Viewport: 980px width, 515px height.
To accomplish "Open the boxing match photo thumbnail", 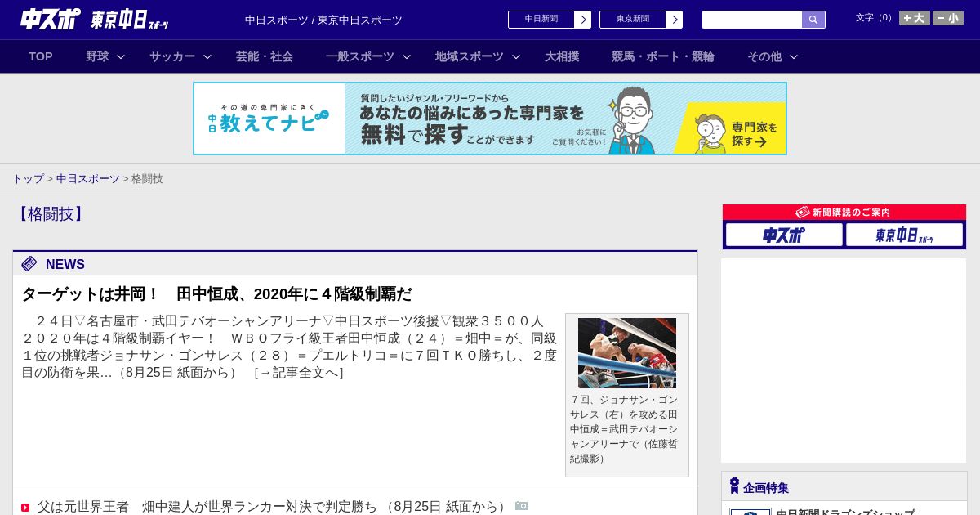I will pyautogui.click(x=627, y=353).
